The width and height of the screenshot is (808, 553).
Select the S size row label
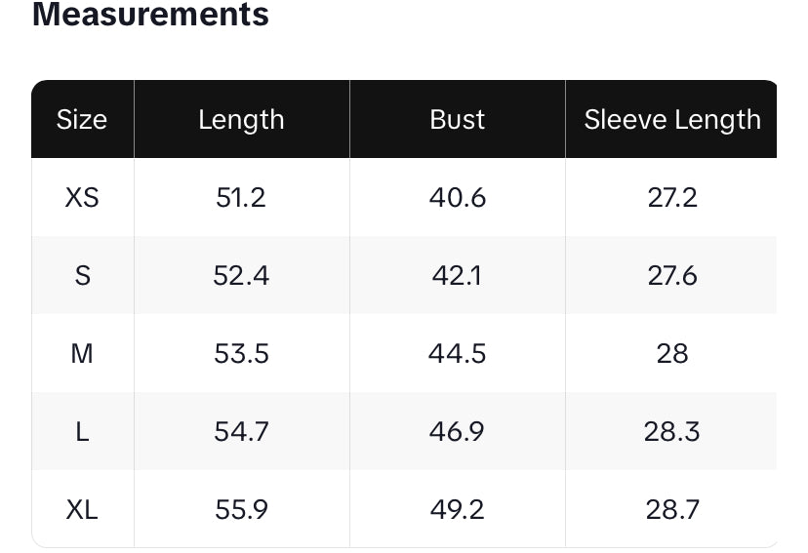82,275
